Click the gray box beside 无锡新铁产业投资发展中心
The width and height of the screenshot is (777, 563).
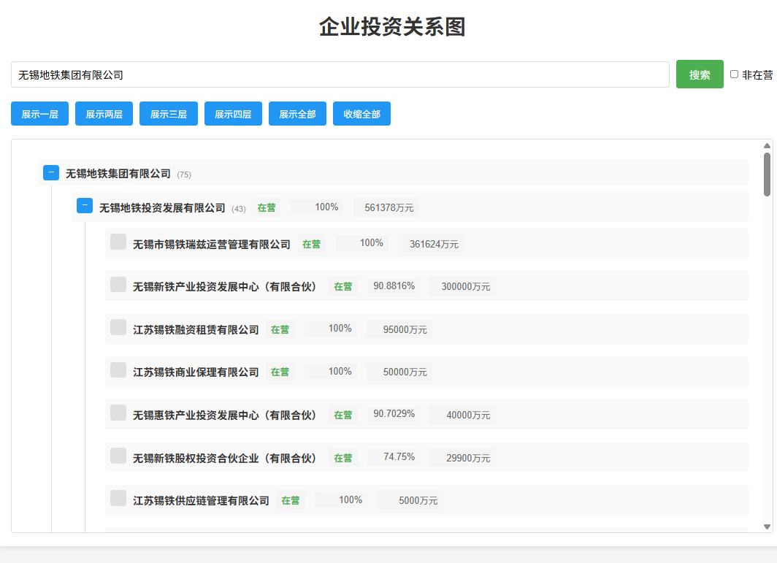coord(118,285)
